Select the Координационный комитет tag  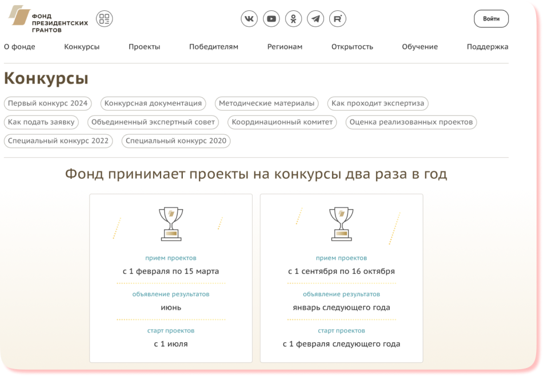coord(282,122)
